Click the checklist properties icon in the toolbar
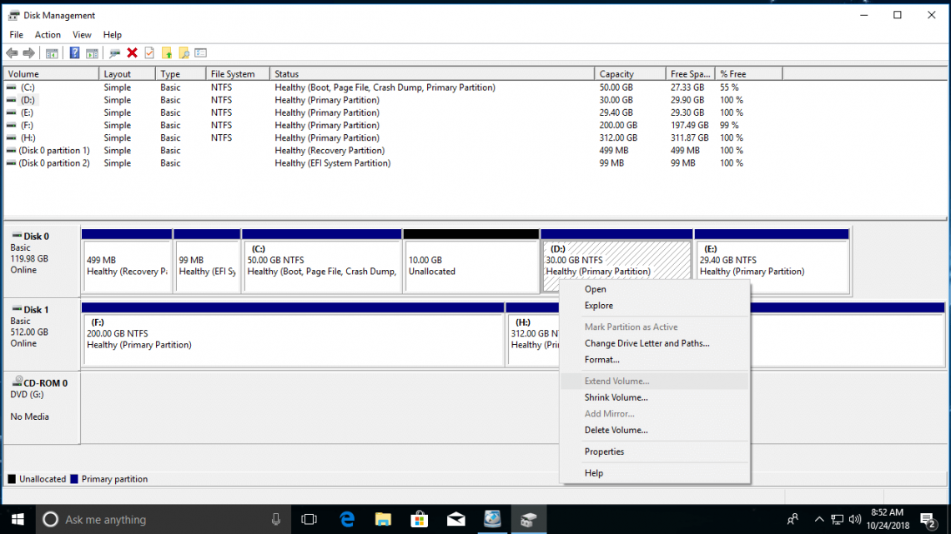This screenshot has height=534, width=951. point(200,52)
